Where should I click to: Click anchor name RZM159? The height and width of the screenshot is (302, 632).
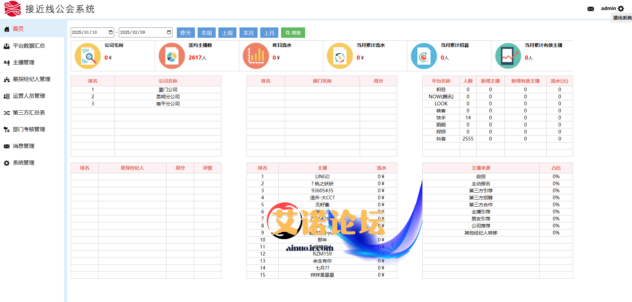coord(322,254)
